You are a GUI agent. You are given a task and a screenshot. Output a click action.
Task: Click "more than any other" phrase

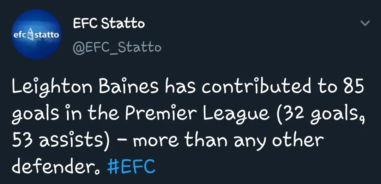(x=228, y=140)
